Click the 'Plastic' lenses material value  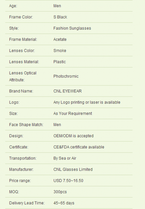59,62
